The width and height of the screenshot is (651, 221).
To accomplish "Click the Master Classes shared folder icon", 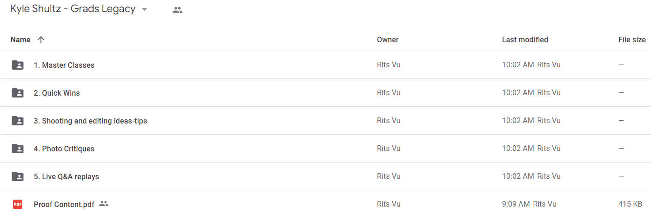I will click(x=18, y=65).
